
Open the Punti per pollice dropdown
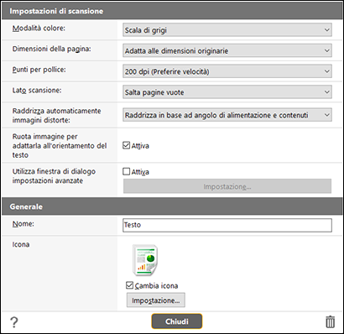pyautogui.click(x=227, y=71)
